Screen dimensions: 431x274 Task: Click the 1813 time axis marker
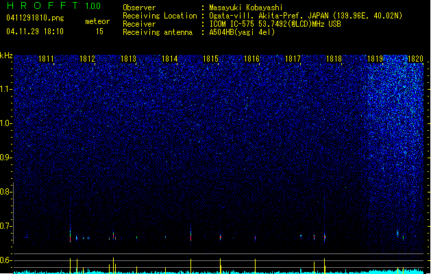[x=128, y=59]
